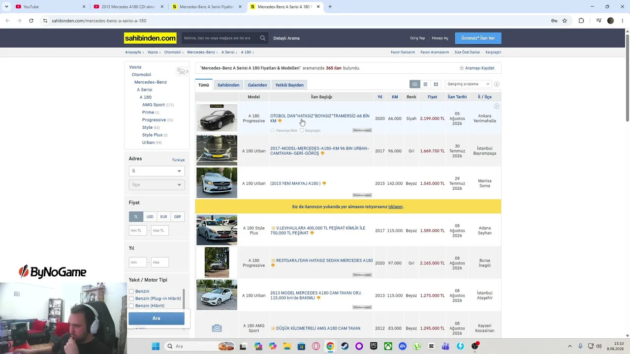Switch to the Yetkili Bayiden listings tab
Screen dimensions: 630x354
coord(289,85)
